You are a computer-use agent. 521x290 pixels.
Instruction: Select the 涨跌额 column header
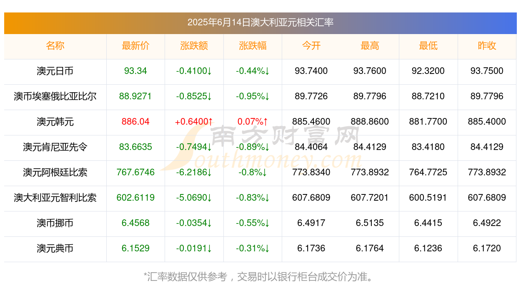click(x=194, y=46)
